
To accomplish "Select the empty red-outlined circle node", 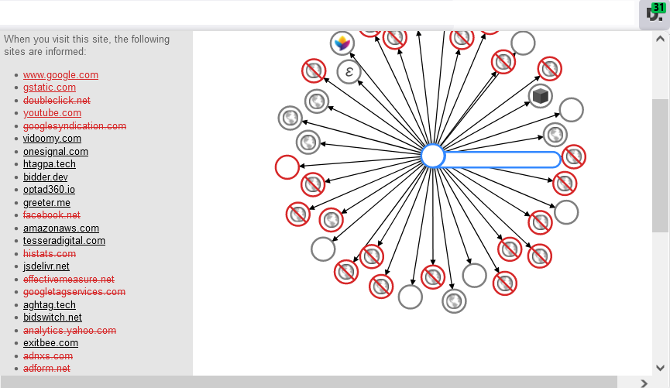I will click(287, 167).
